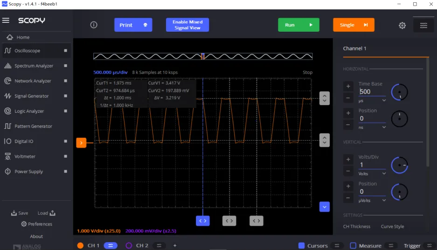The height and width of the screenshot is (250, 437).
Task: Add a channel with plus button
Action: click(x=175, y=245)
